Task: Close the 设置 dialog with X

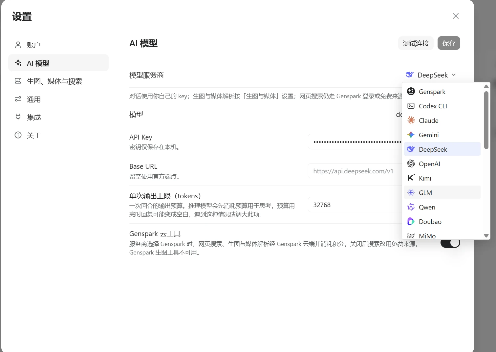Action: click(x=456, y=16)
